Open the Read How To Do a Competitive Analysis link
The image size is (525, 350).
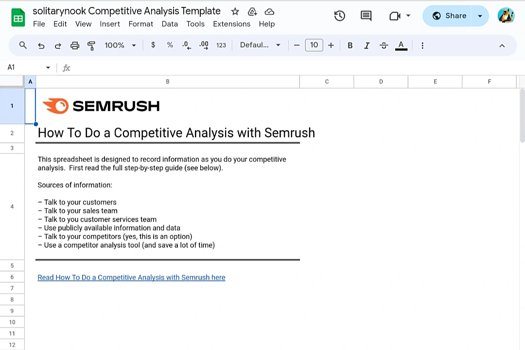(x=131, y=278)
